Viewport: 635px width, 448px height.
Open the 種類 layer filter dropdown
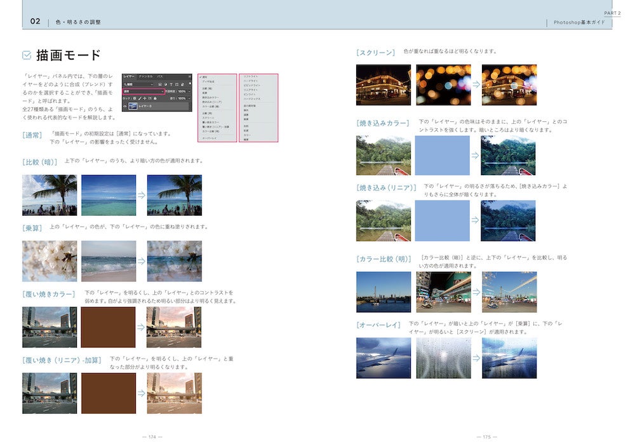pos(138,84)
